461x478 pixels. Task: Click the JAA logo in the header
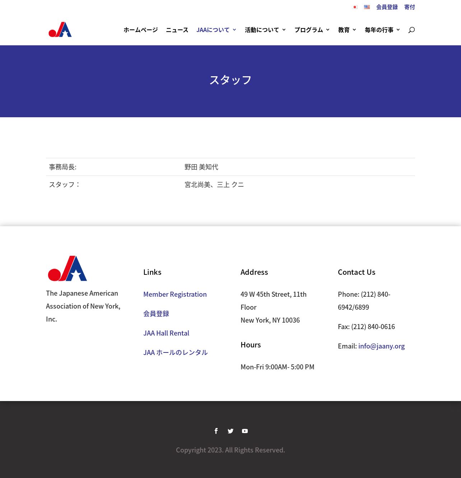(60, 29)
